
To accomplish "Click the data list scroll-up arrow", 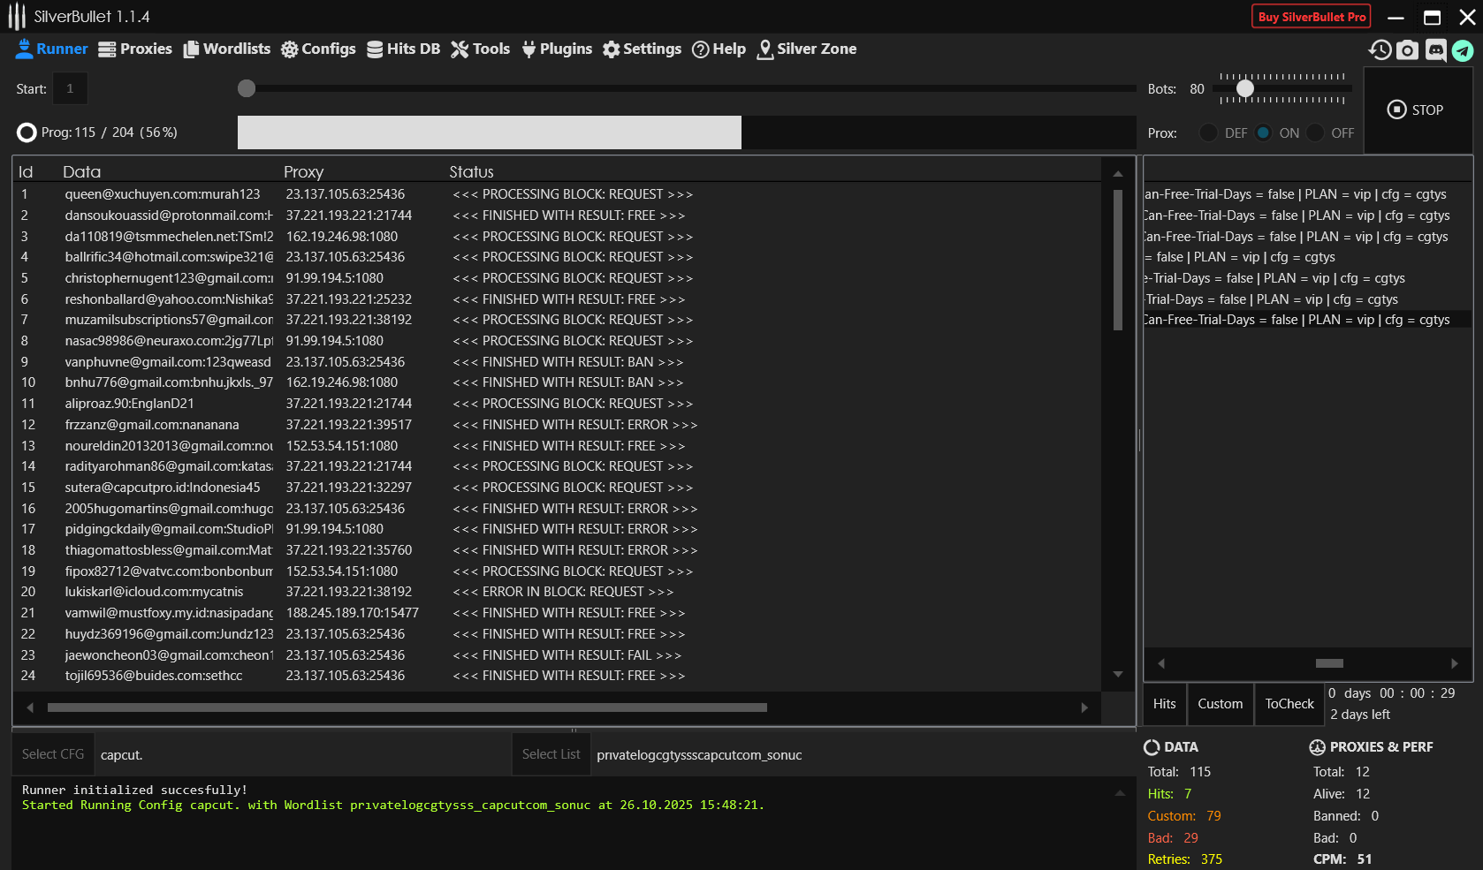I will 1118,174.
